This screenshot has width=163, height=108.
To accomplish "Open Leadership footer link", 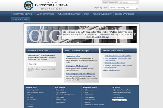I will click(30, 104).
